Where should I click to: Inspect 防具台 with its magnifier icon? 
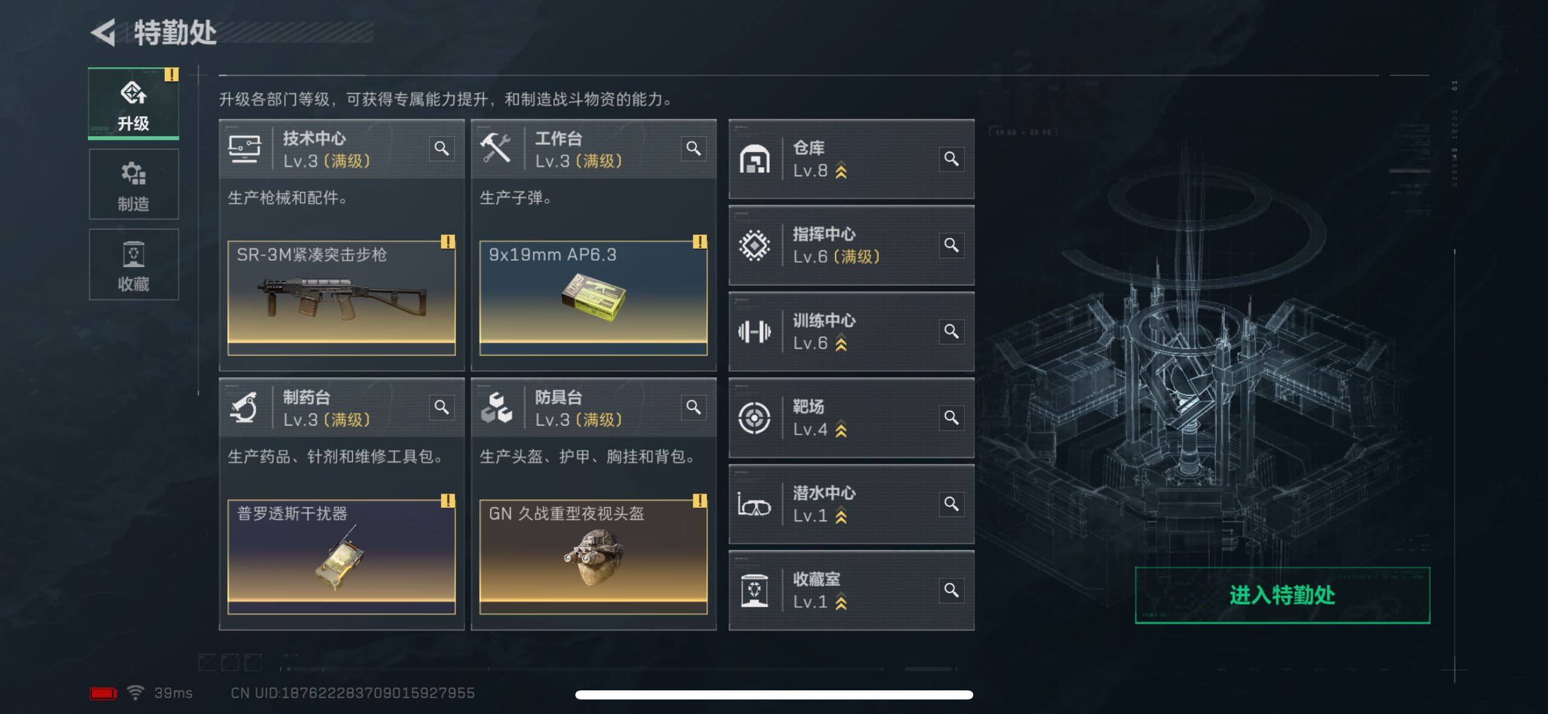coord(693,408)
